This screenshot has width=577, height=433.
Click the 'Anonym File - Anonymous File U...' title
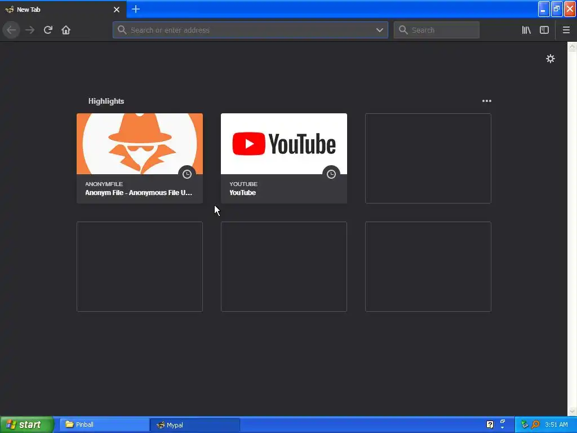tap(139, 193)
